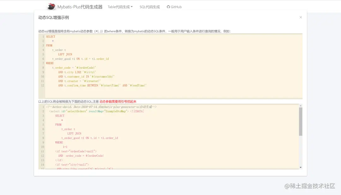Click the SELECT keyword in the first editor
341x195 pixels.
(51, 37)
